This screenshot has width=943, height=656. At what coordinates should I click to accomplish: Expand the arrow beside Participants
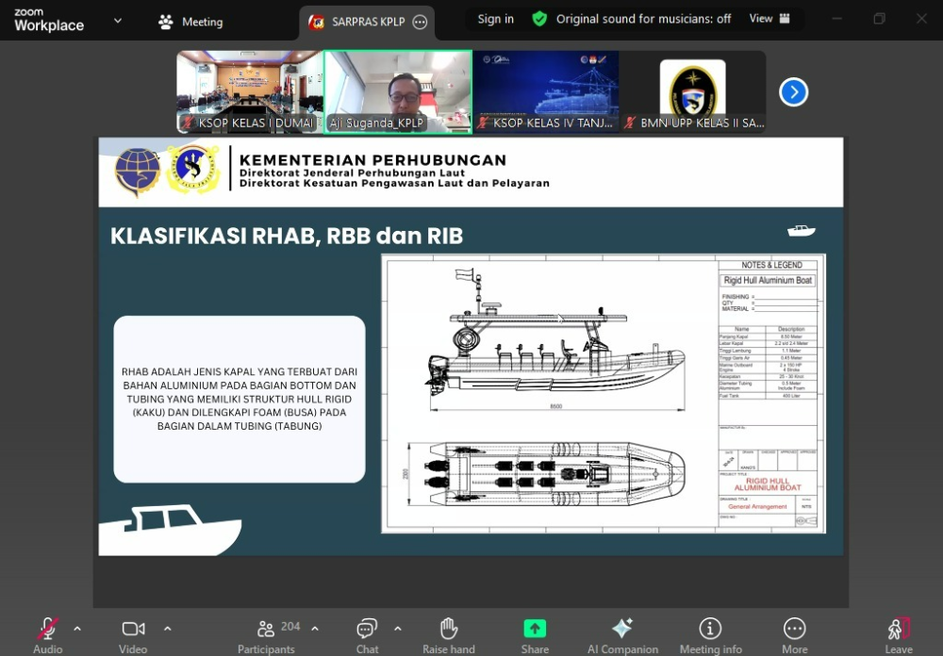[x=315, y=629]
